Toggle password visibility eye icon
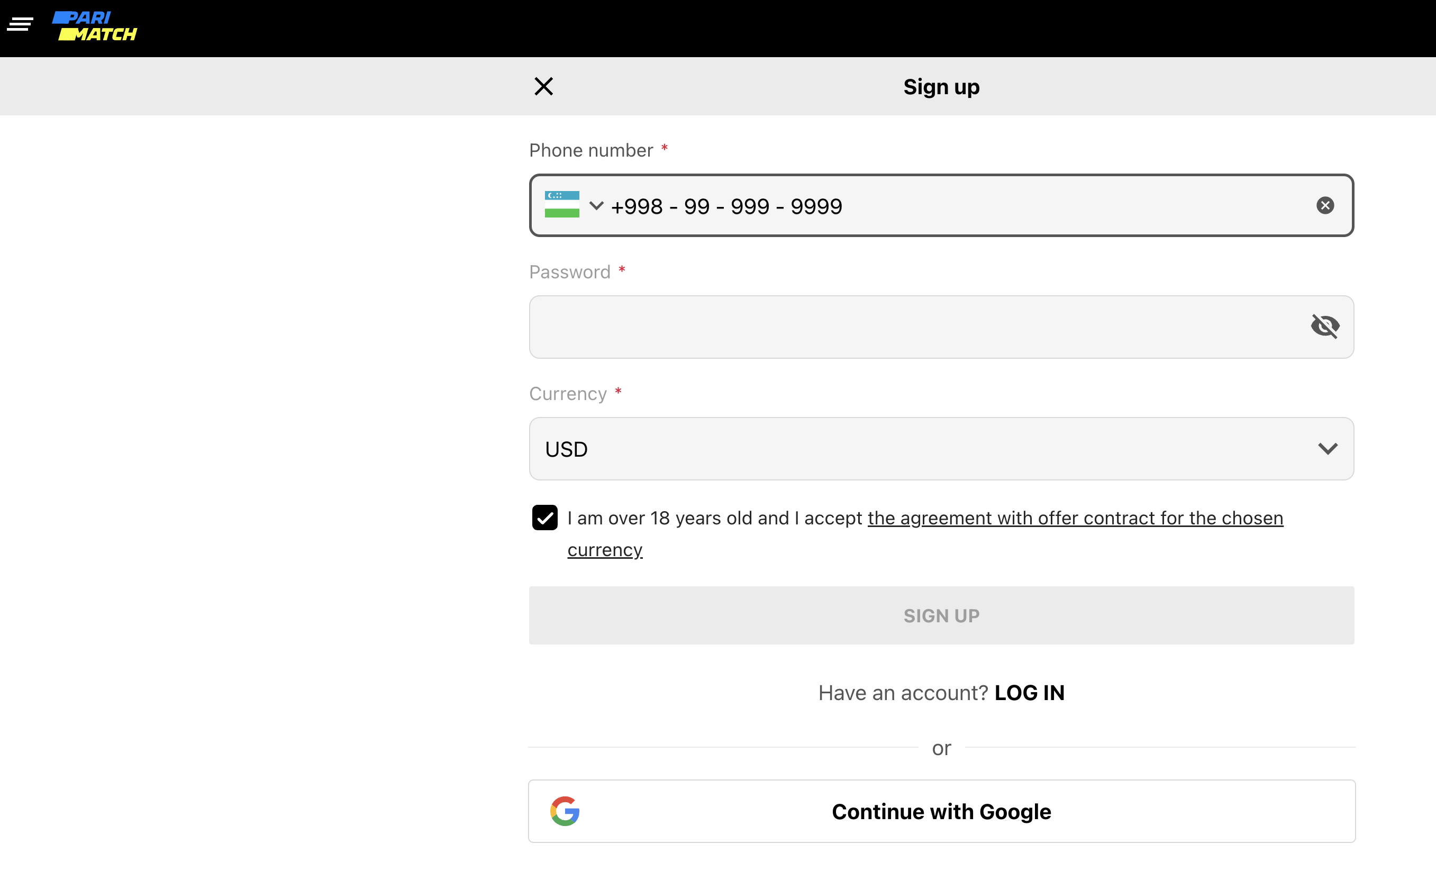Image resolution: width=1436 pixels, height=871 pixels. point(1325,326)
